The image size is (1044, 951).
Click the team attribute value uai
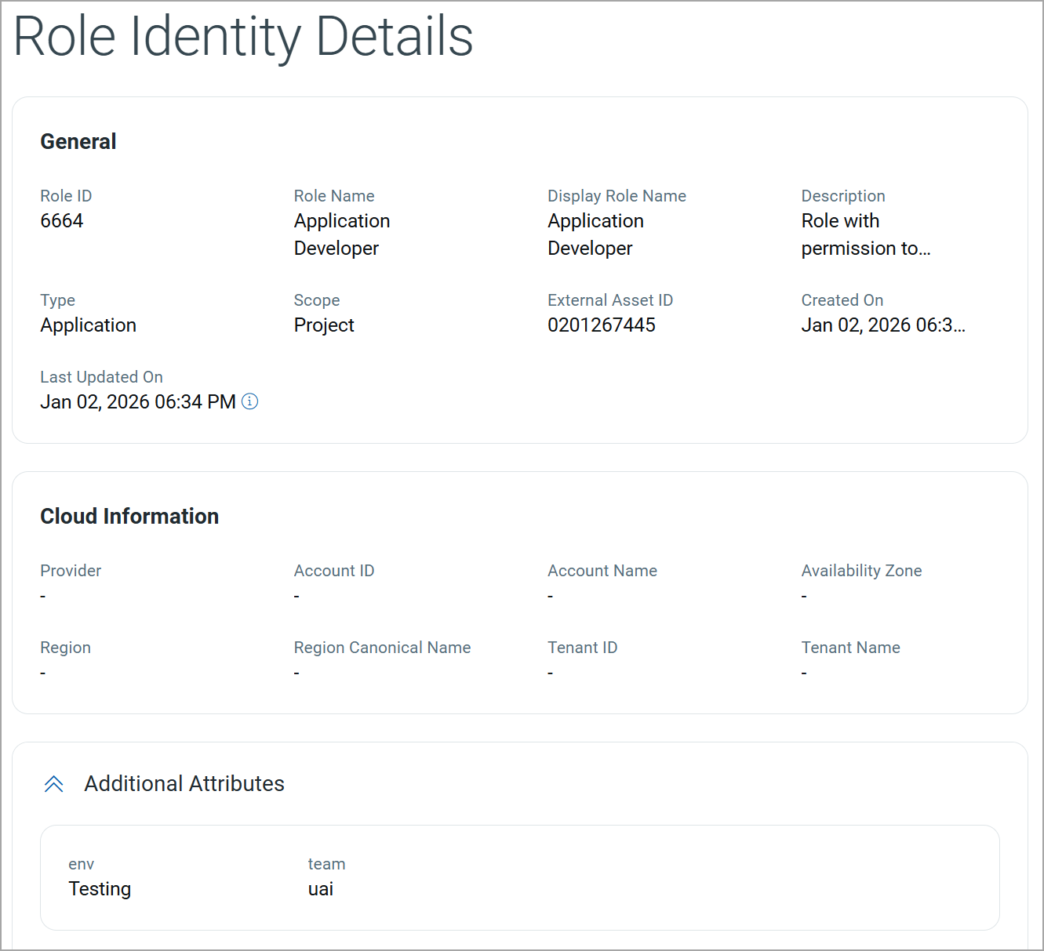coord(321,889)
